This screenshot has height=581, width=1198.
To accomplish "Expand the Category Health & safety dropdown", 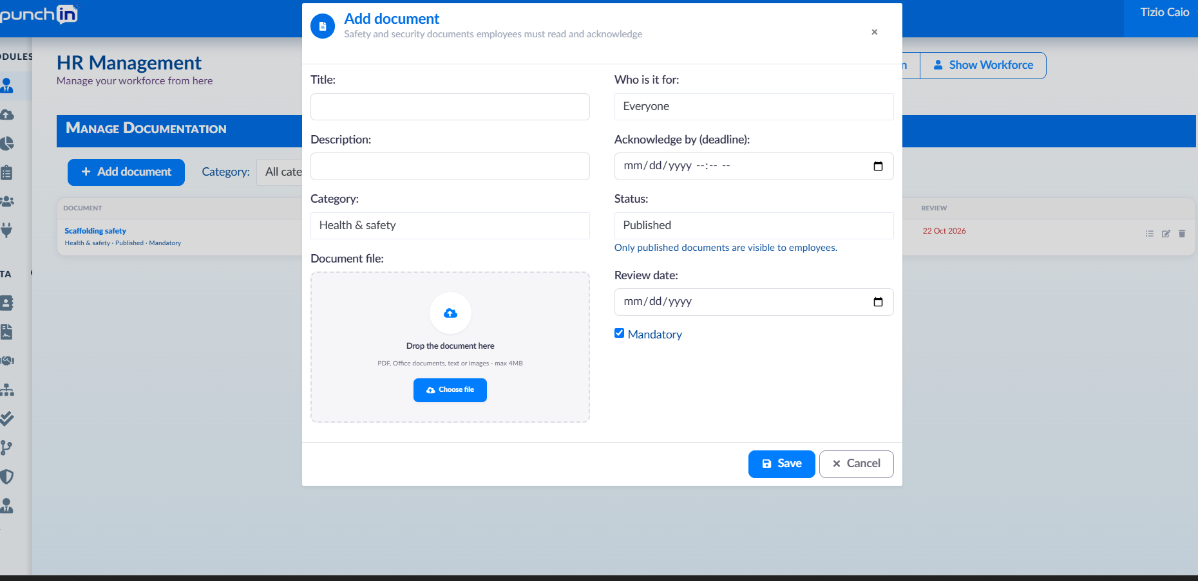I will click(450, 226).
